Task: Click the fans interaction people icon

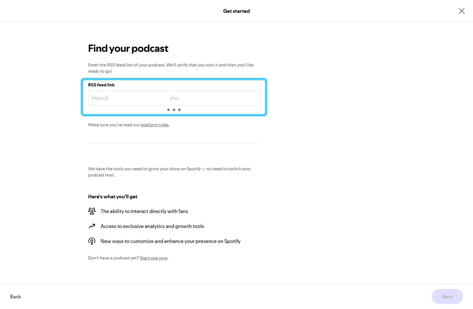Action: pos(92,211)
